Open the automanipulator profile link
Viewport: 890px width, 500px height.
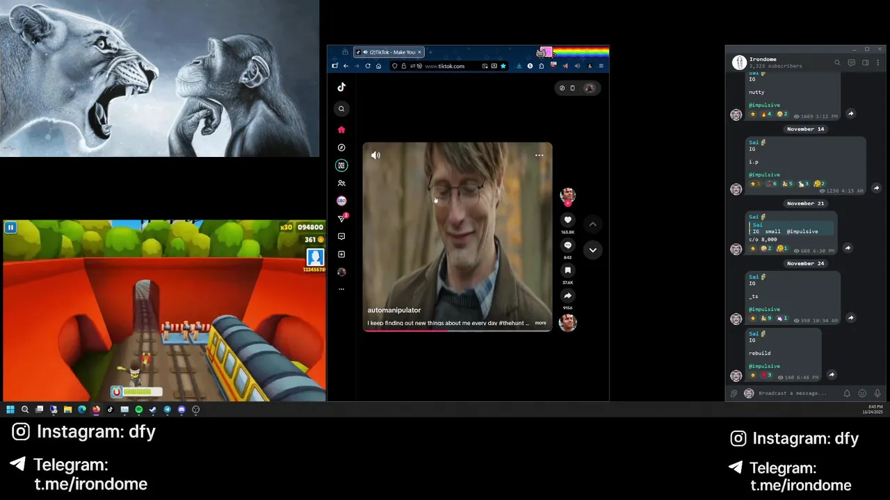[394, 310]
